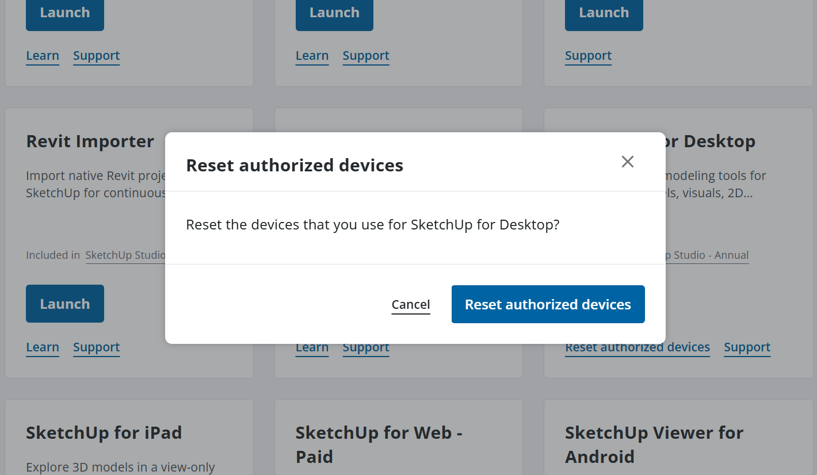Open Support under Revit Importer
817x475 pixels.
click(x=96, y=347)
